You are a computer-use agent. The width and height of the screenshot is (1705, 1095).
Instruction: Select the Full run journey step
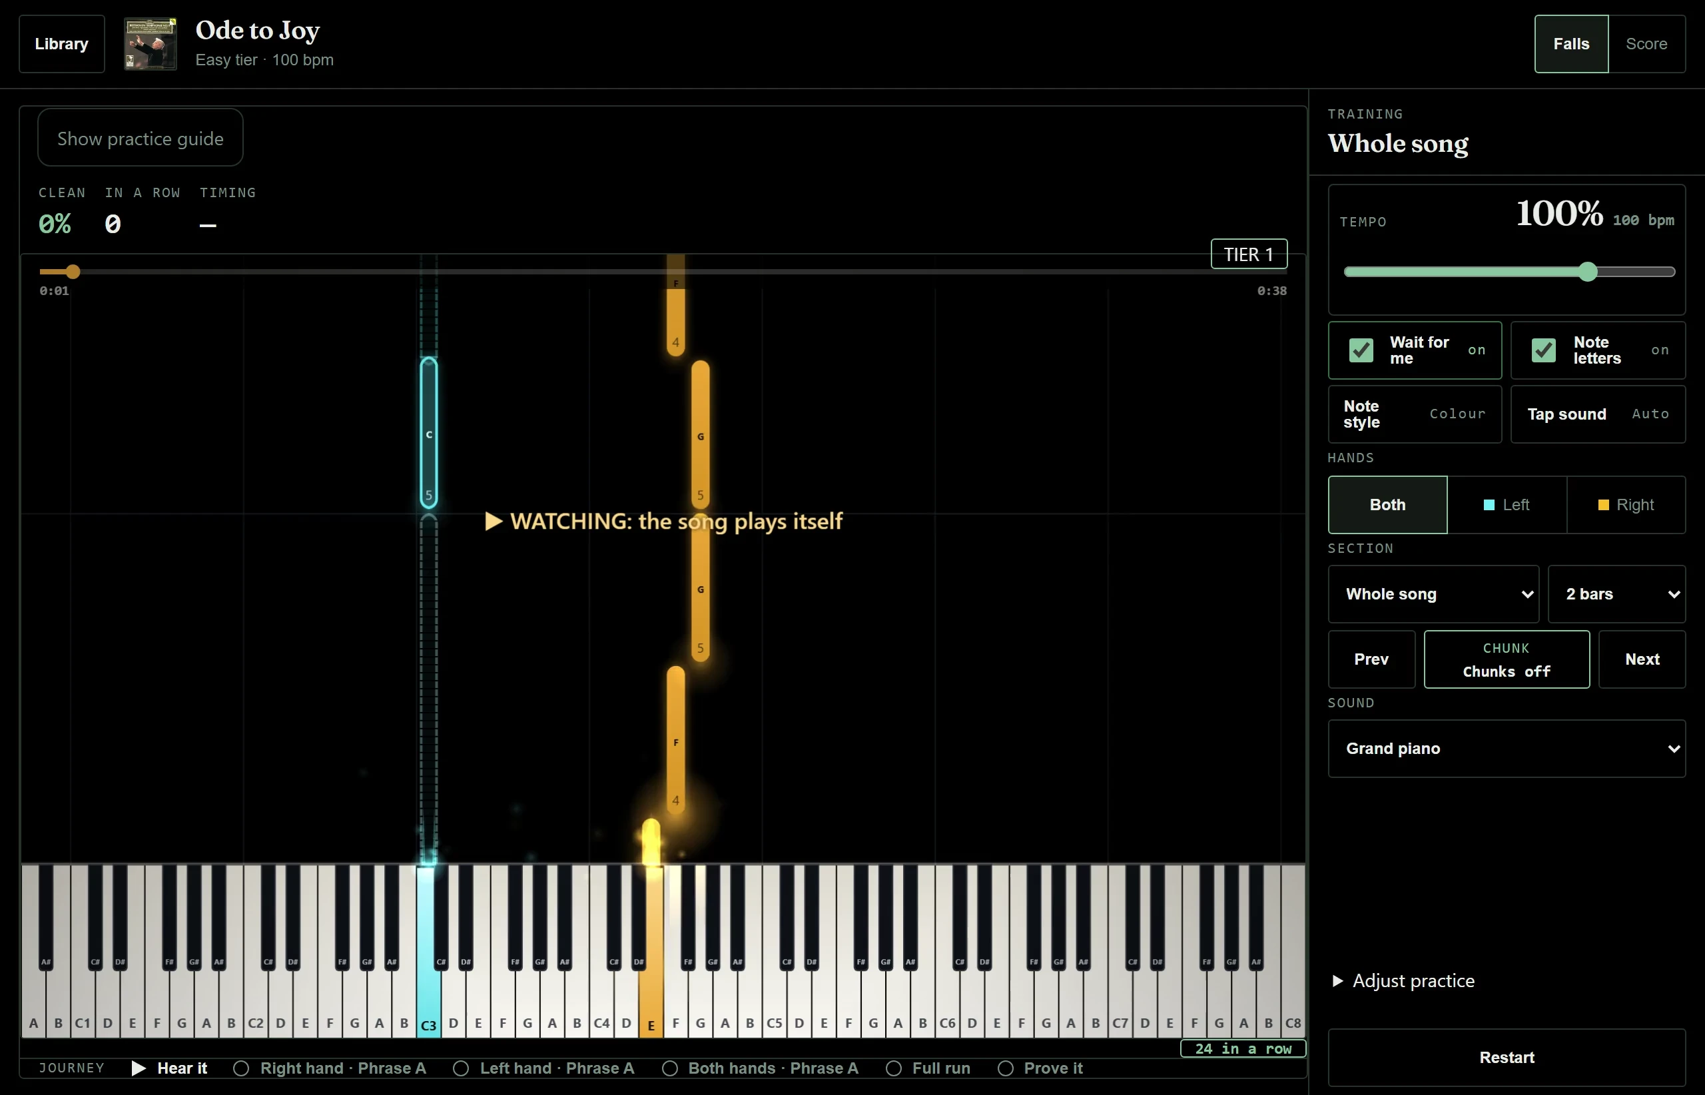tap(928, 1068)
